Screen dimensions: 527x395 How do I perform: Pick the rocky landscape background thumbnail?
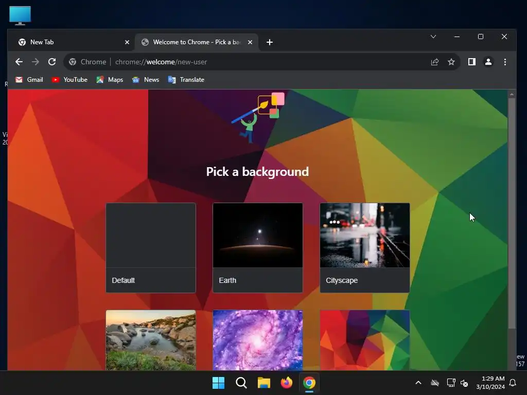point(151,340)
